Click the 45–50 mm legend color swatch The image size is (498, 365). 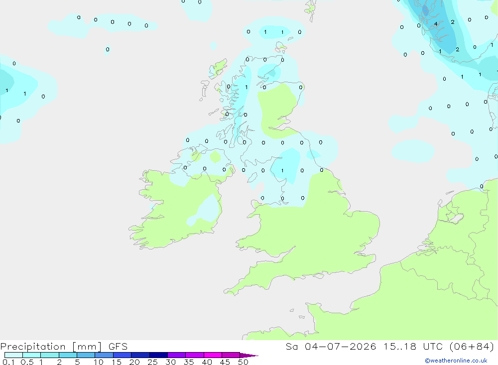231,355
